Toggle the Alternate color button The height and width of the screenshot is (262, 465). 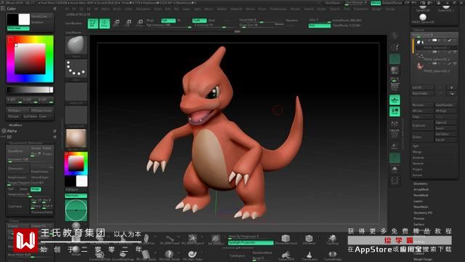[x=18, y=28]
